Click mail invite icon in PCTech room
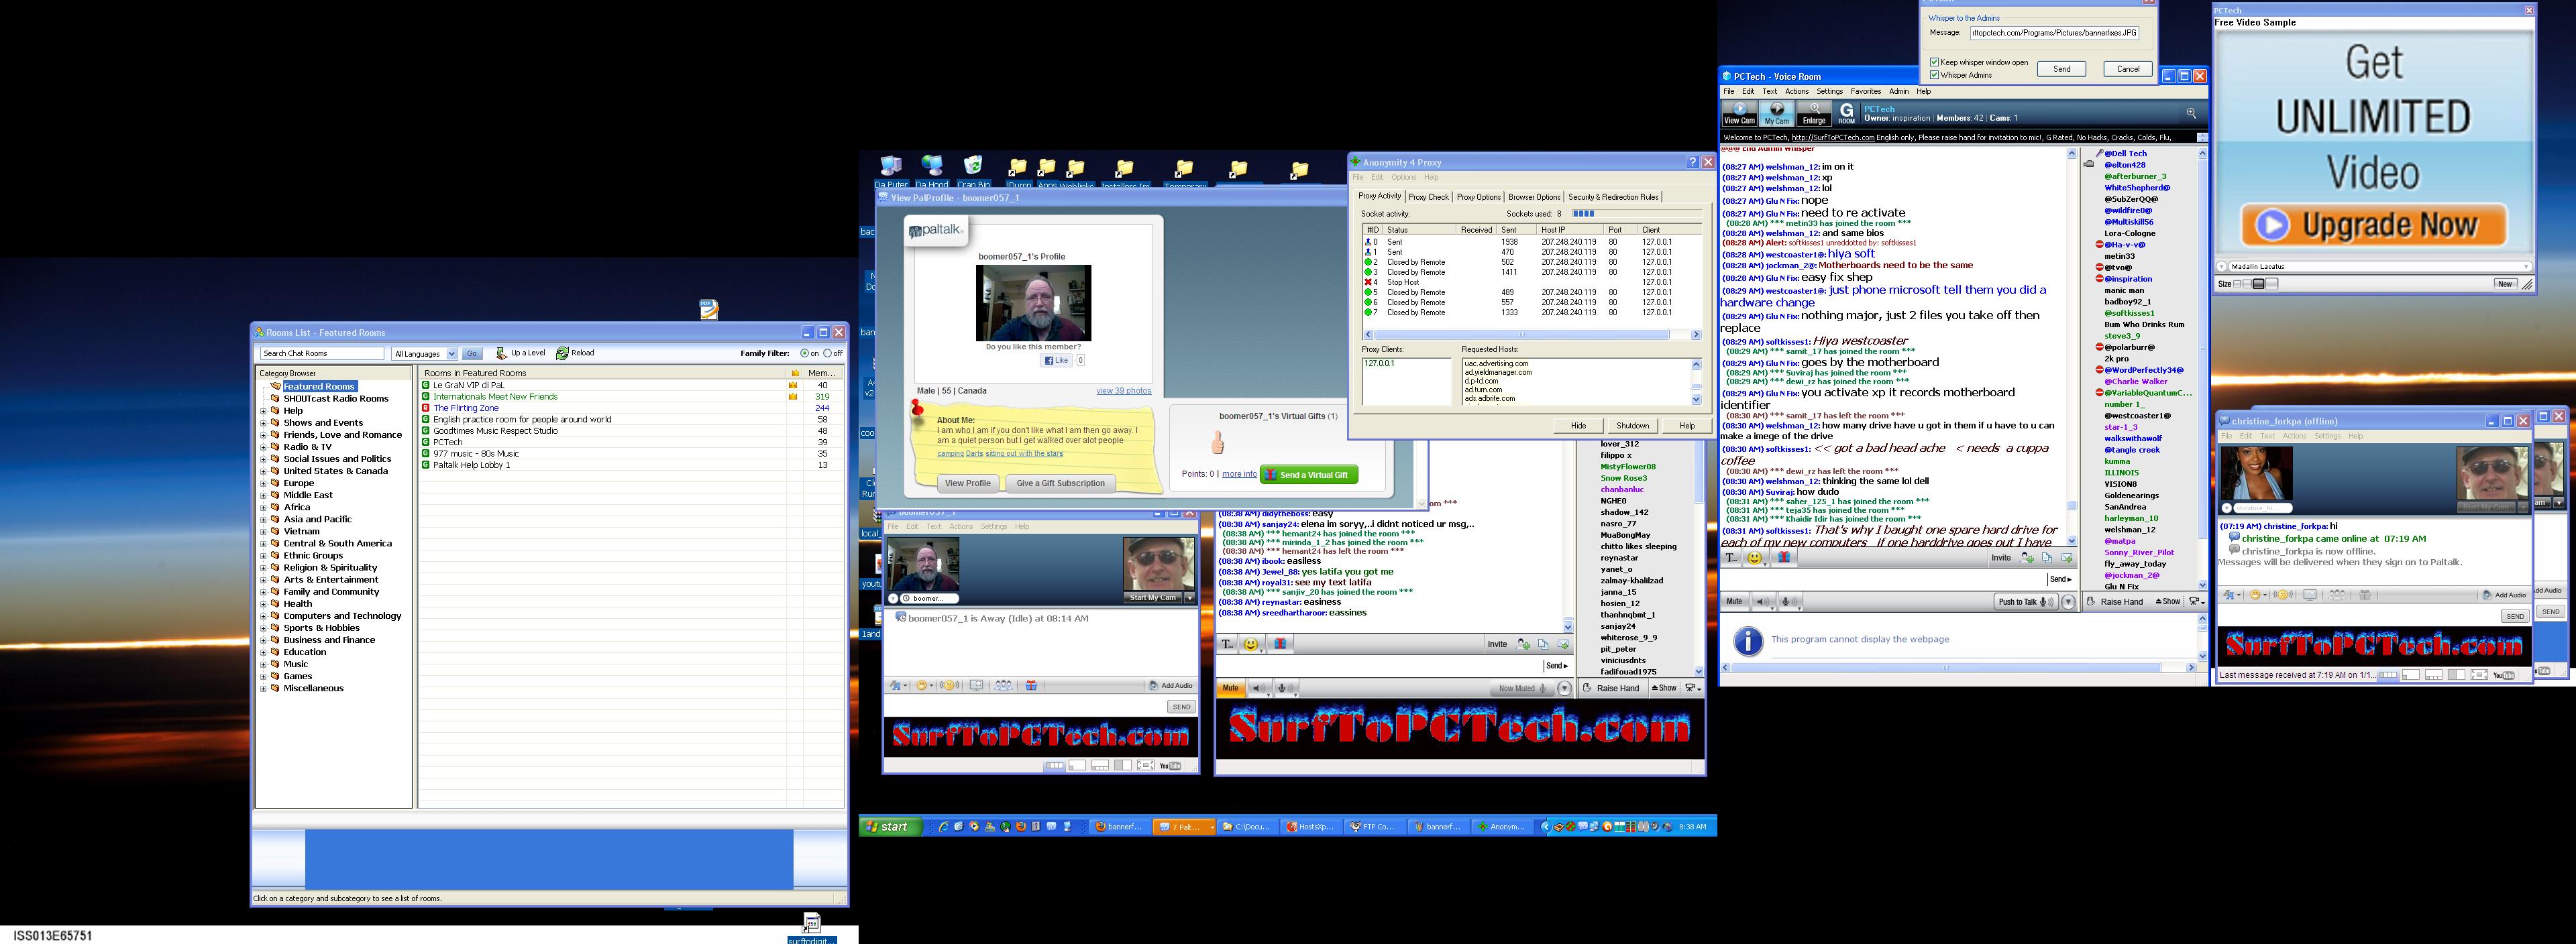The image size is (2576, 944). point(2067,557)
